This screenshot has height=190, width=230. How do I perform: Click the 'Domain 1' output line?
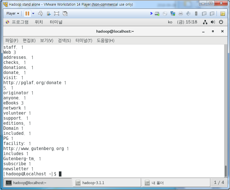13,128
